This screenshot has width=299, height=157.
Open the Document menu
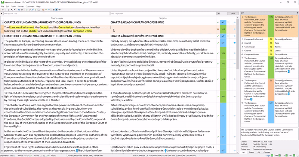click(30, 6)
